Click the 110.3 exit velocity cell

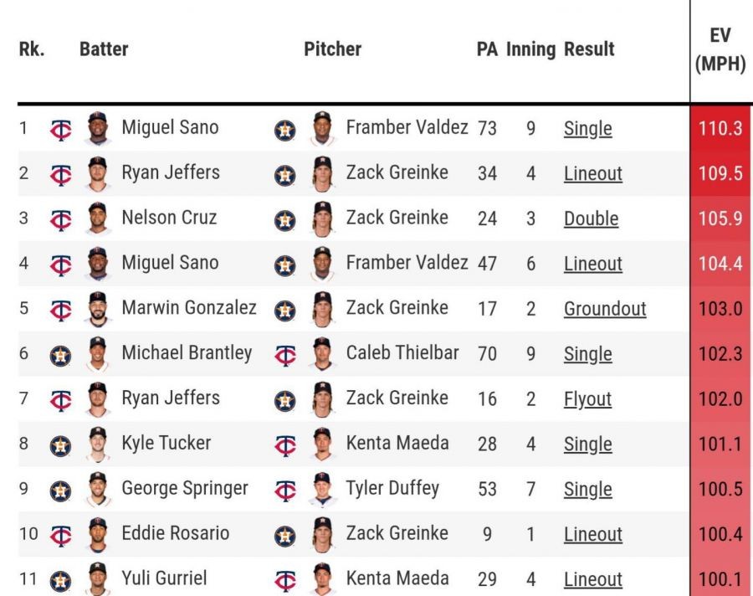(720, 129)
